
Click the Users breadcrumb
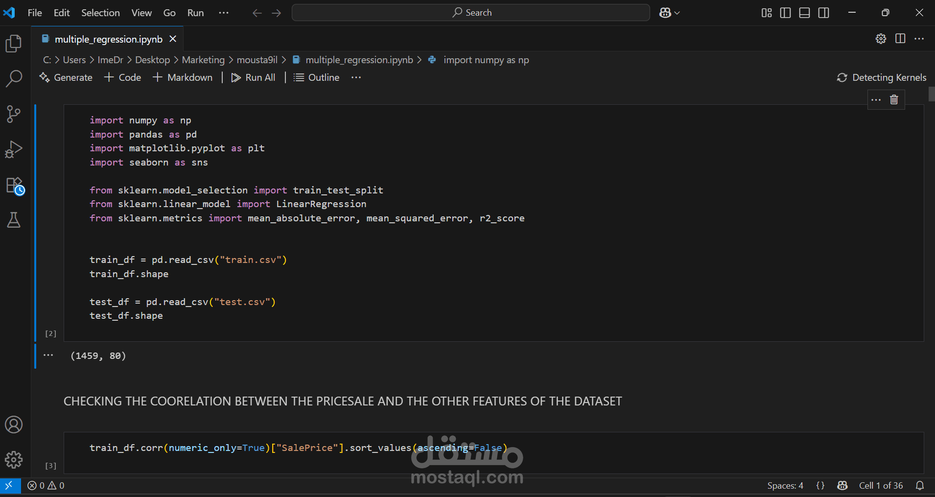click(x=74, y=60)
